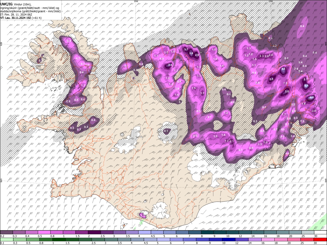Pick the 8 swatch in the lower legend row
This screenshot has width=327, height=245.
(x=202, y=240)
